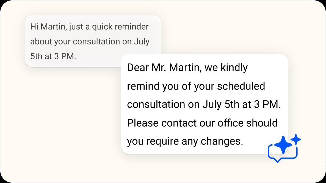Click the small blue sparkle star

click(x=296, y=139)
